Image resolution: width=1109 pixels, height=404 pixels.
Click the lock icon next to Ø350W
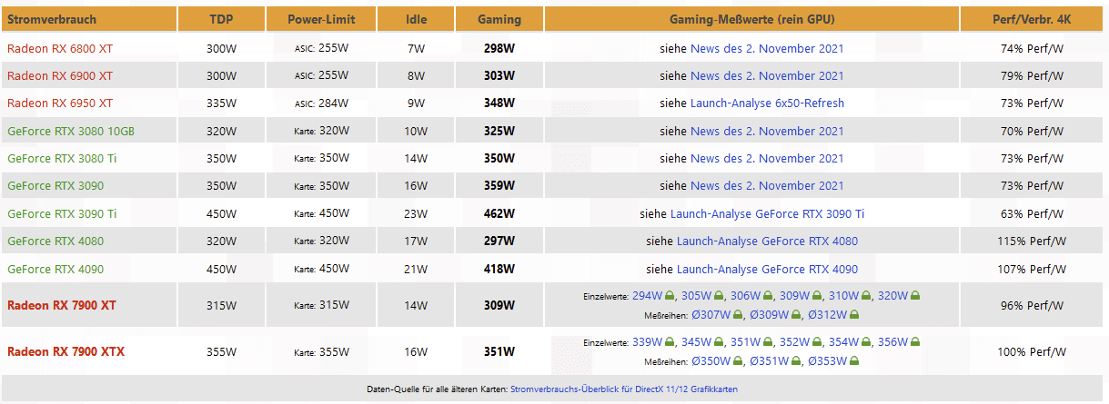pyautogui.click(x=738, y=361)
